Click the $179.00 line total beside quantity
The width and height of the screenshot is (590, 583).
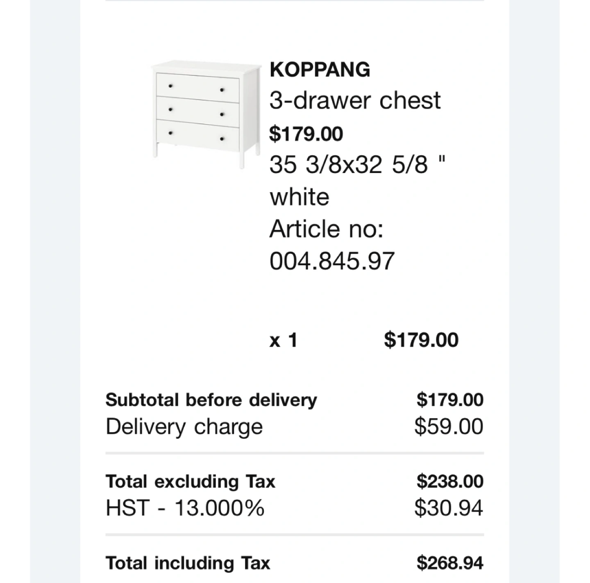[x=421, y=340]
